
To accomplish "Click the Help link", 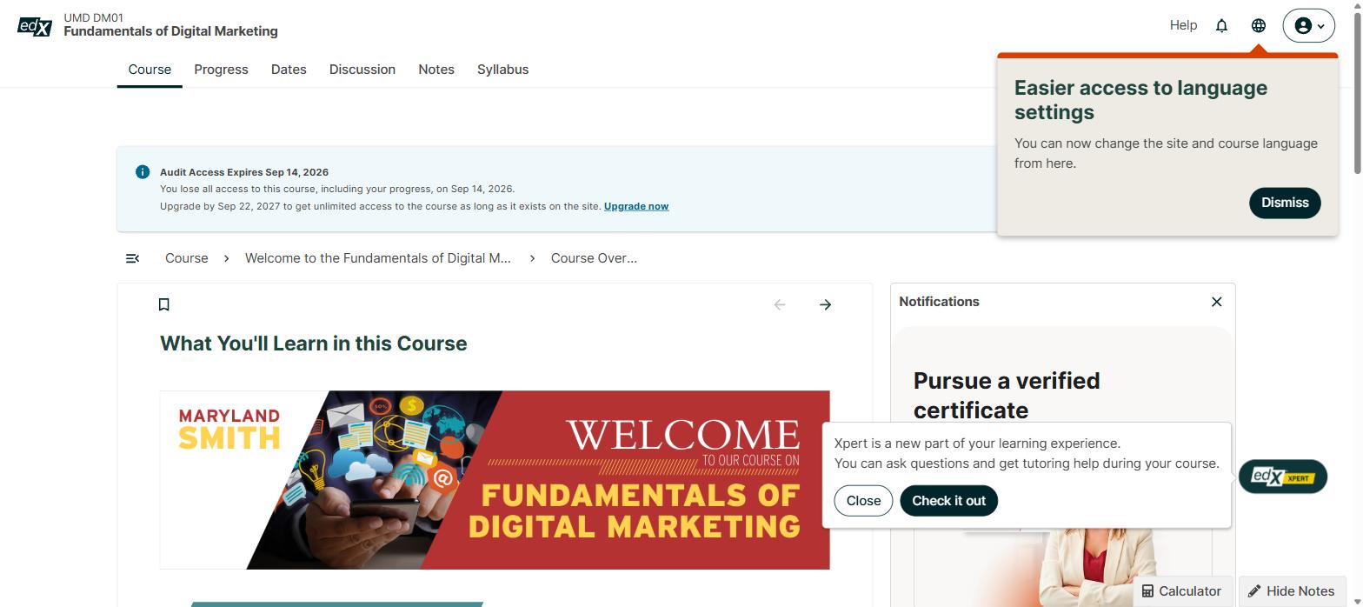I will (x=1183, y=25).
